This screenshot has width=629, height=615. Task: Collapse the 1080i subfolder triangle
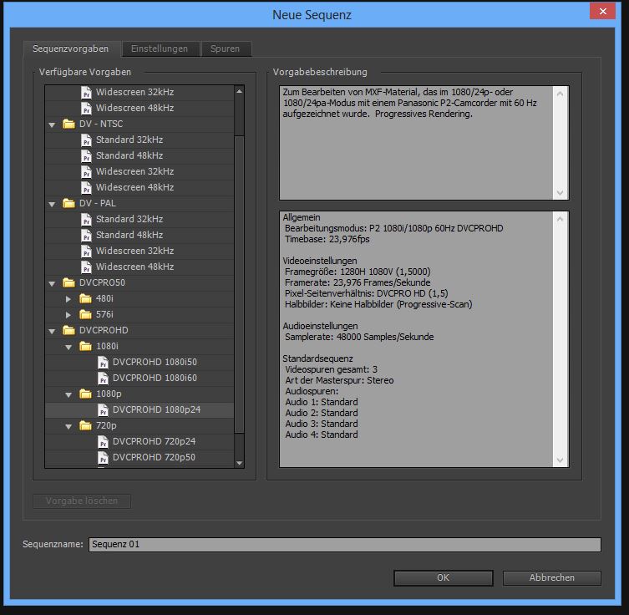click(x=68, y=347)
